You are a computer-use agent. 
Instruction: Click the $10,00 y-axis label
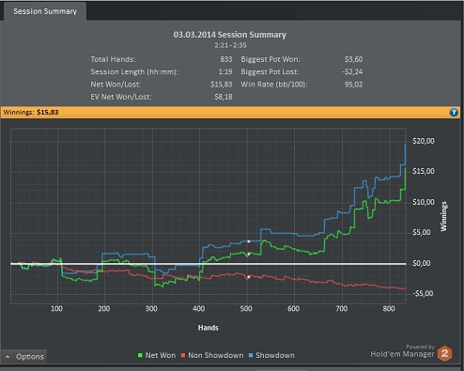[x=424, y=202]
